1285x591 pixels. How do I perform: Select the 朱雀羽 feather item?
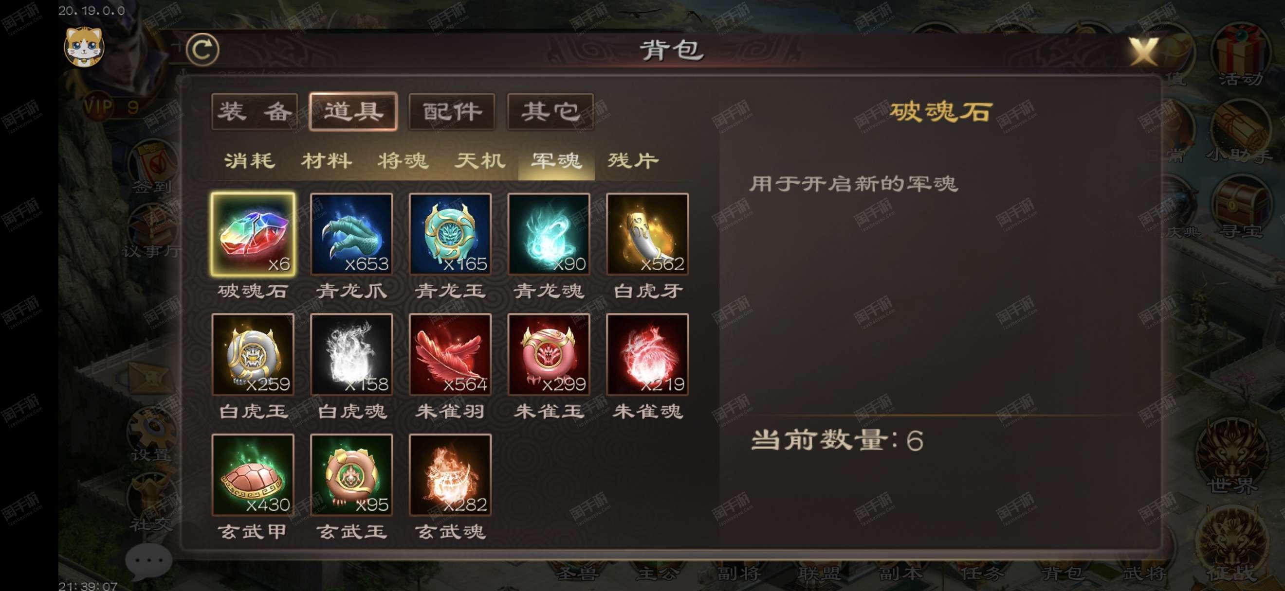click(450, 354)
